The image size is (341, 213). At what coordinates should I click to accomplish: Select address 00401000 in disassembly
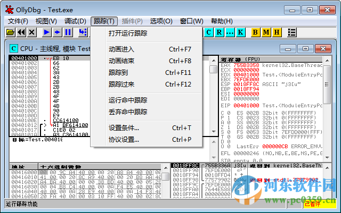(24, 58)
